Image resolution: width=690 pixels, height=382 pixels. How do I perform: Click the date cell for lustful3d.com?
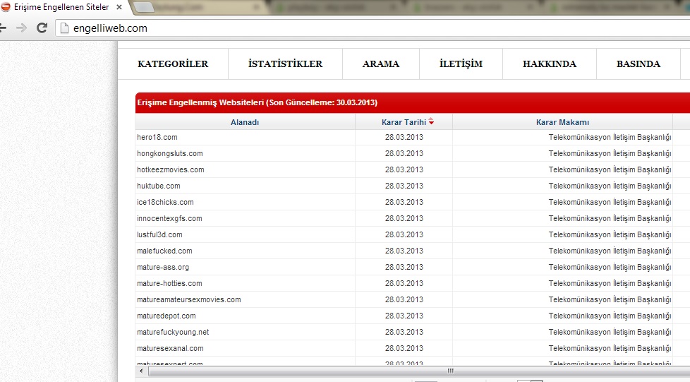click(x=404, y=235)
